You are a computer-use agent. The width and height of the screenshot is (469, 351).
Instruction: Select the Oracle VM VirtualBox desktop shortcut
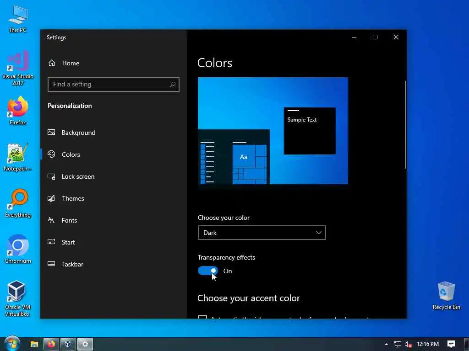tap(17, 298)
